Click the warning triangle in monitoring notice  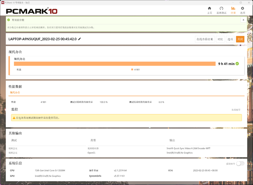(14, 118)
